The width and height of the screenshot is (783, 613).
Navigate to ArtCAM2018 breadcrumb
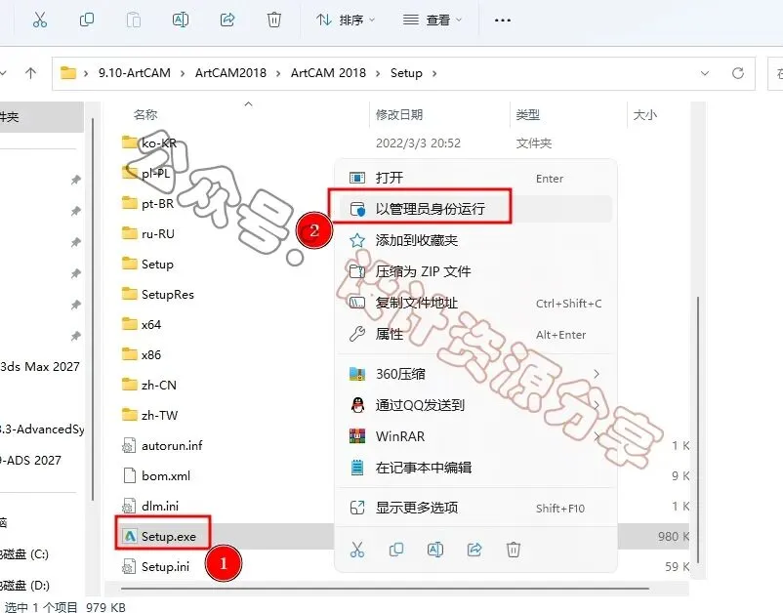coord(230,73)
